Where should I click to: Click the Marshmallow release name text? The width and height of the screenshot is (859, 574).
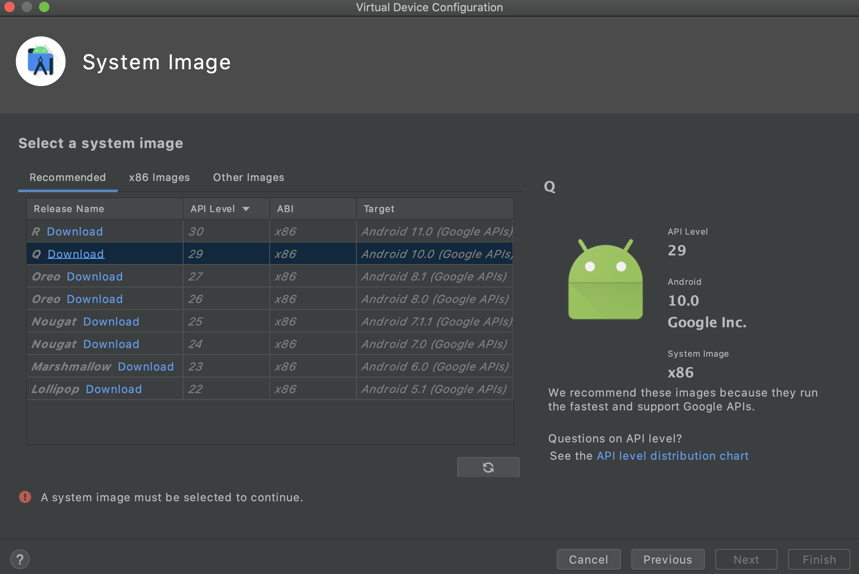point(71,367)
